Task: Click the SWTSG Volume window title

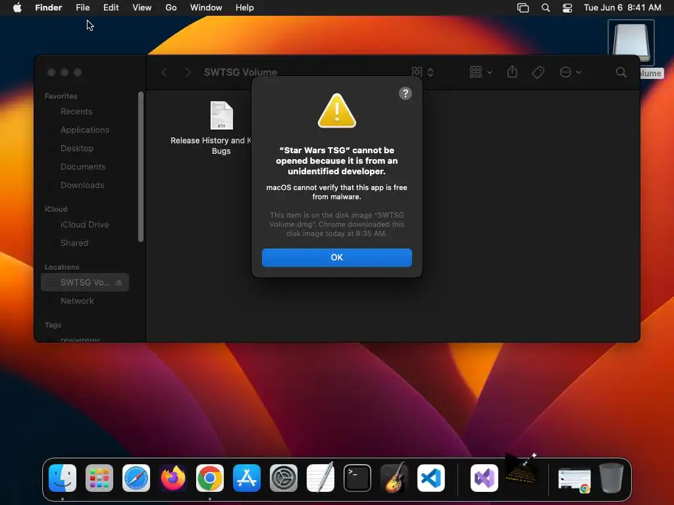Action: (240, 72)
